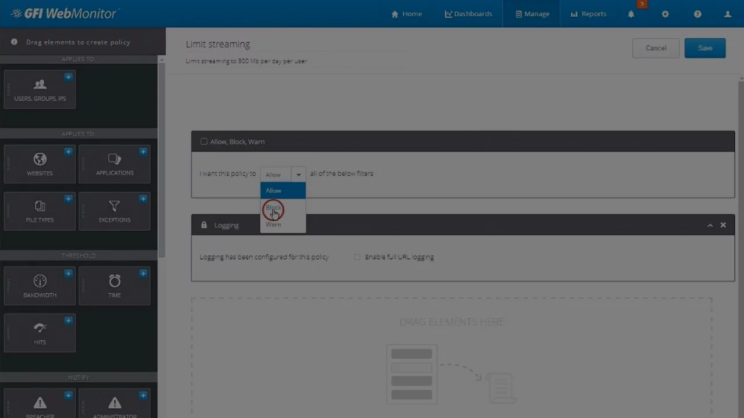Open the Dashboards menu item
Image resolution: width=744 pixels, height=418 pixels.
tap(468, 14)
